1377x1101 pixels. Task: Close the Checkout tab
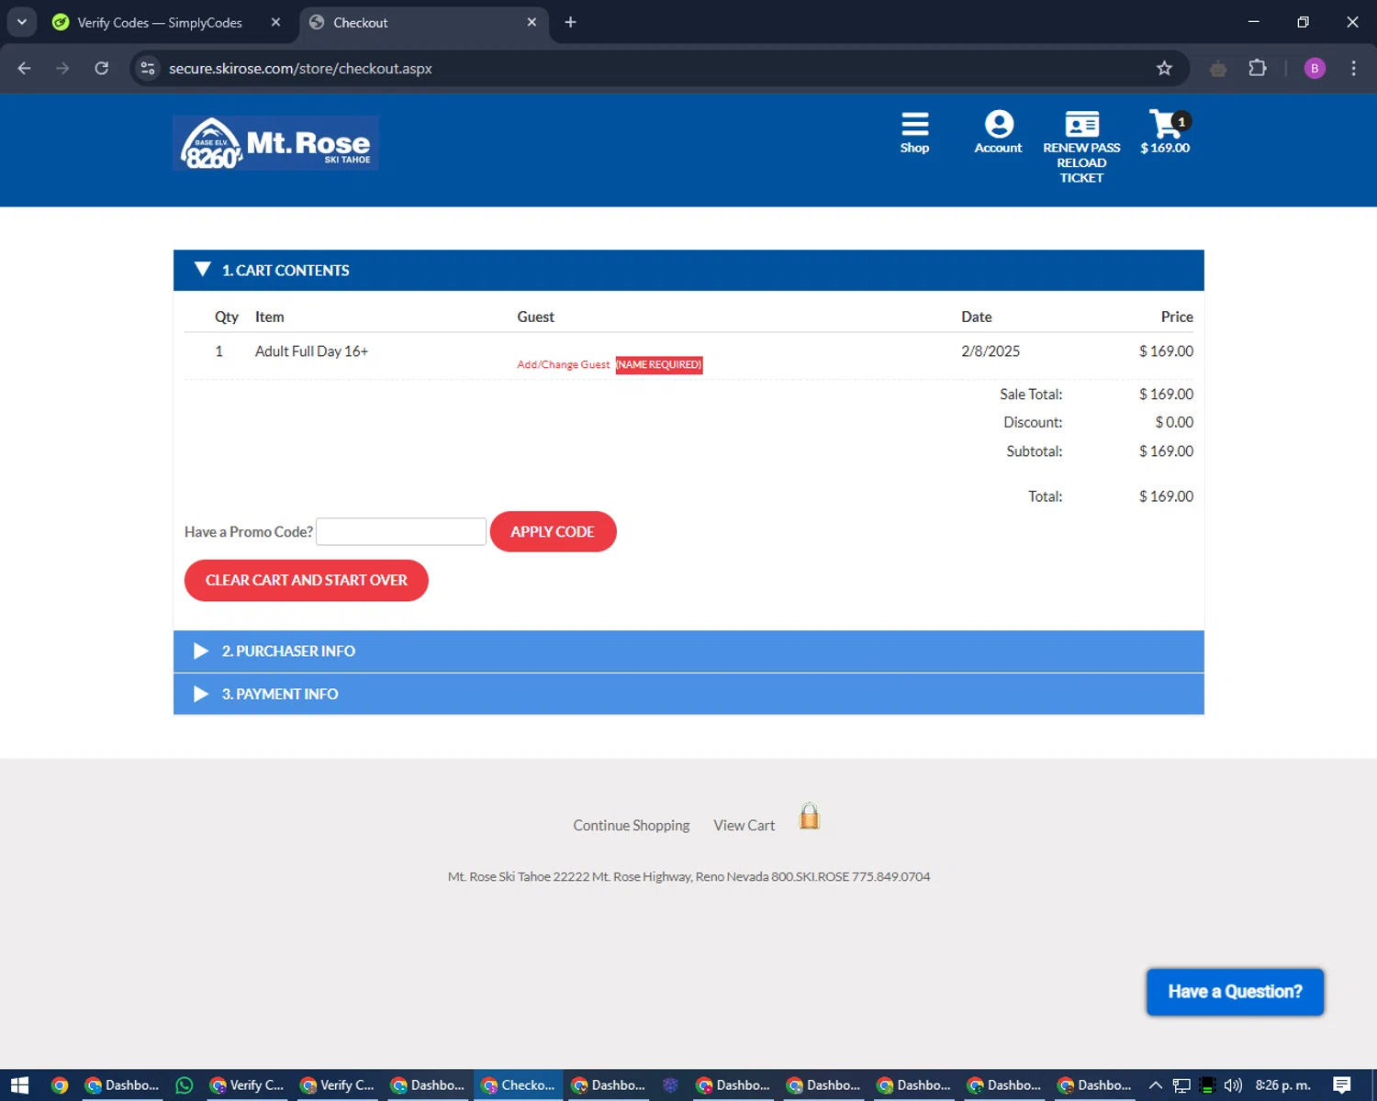(532, 22)
